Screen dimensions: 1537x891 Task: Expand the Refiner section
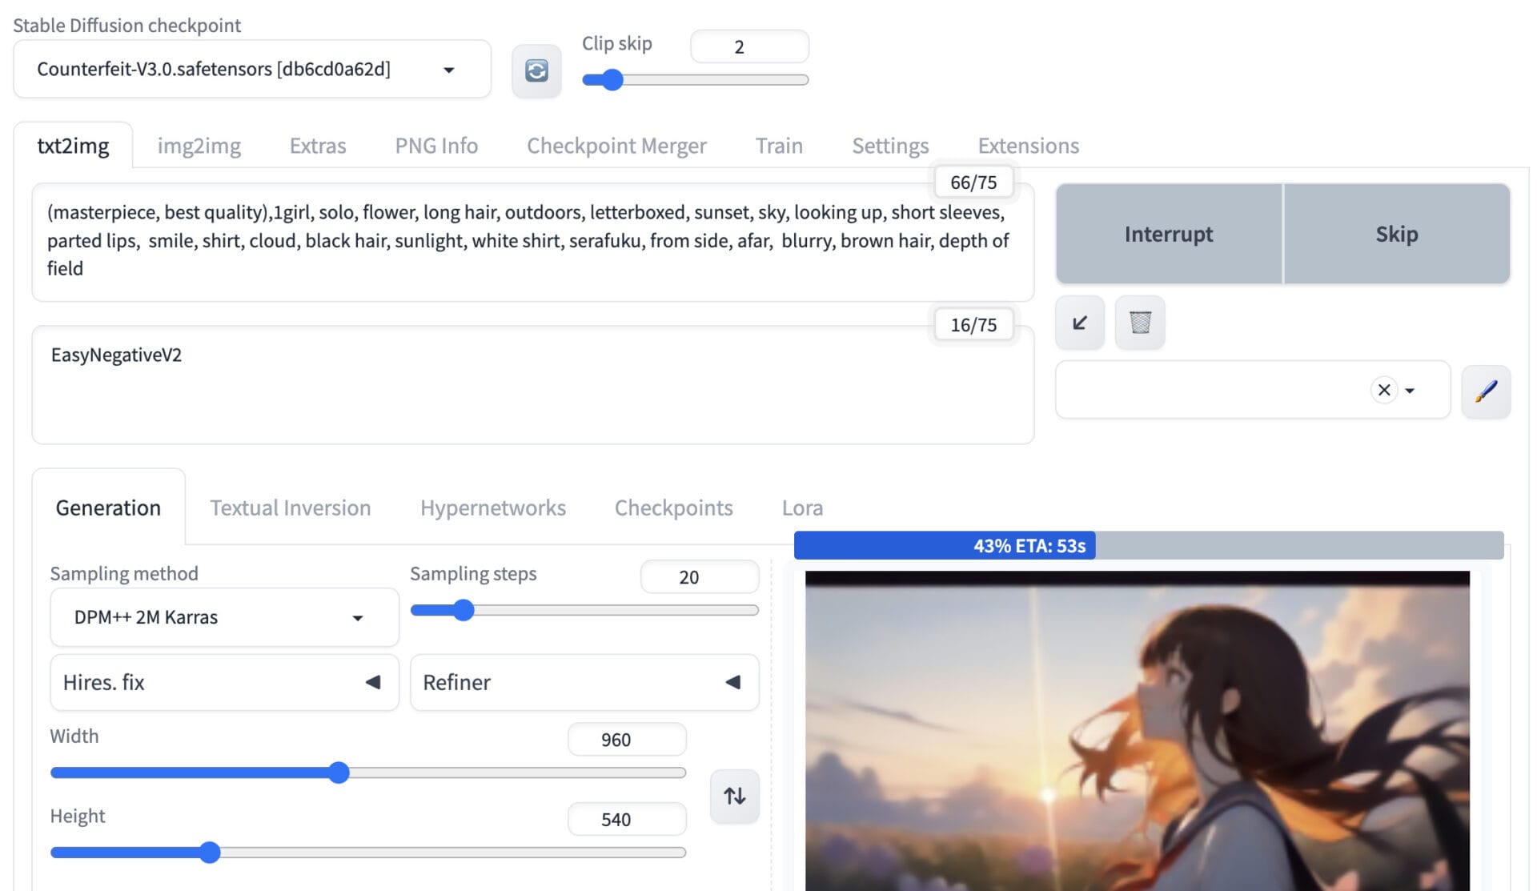coord(732,682)
